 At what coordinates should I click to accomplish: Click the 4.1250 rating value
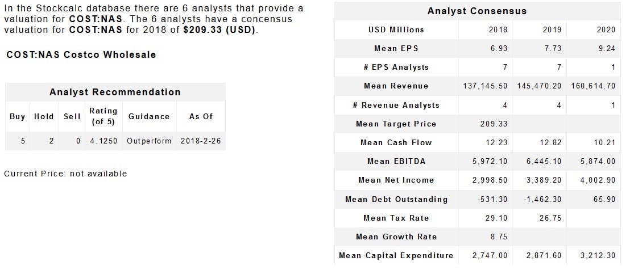[x=103, y=141]
